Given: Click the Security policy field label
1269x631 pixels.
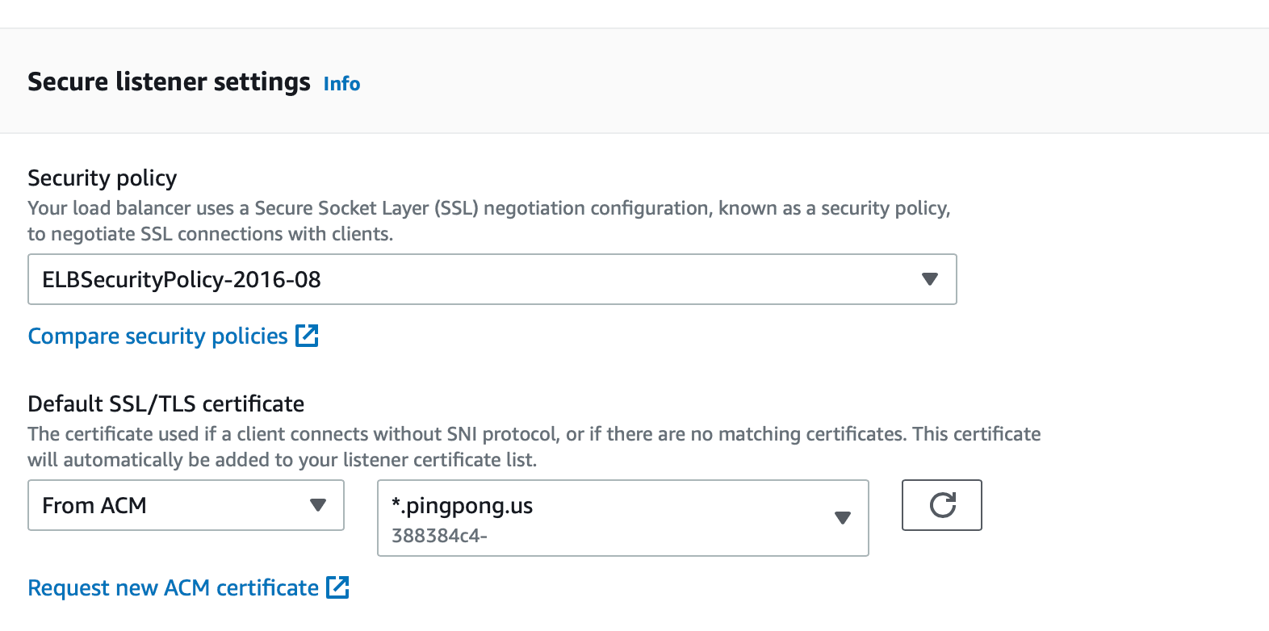Looking at the screenshot, I should tap(102, 178).
